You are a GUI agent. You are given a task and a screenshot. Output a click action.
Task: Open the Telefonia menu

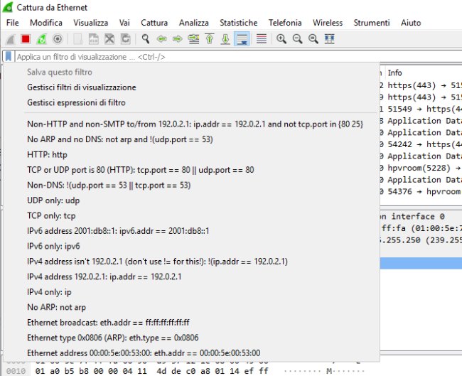(x=285, y=23)
